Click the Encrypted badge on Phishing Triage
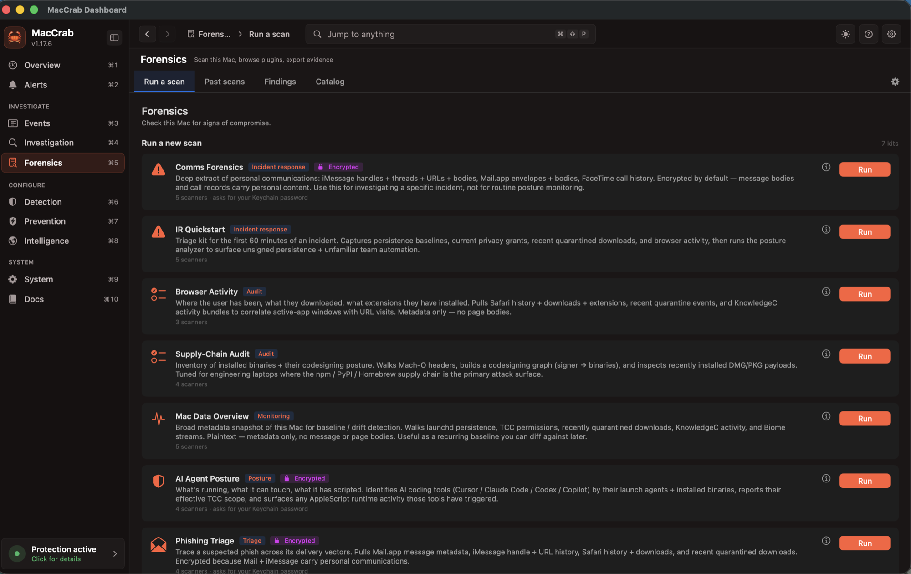The height and width of the screenshot is (574, 911). point(294,541)
